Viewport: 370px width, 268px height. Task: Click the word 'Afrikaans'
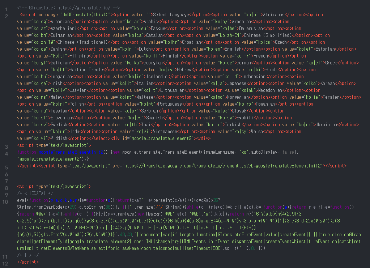pos(274,14)
